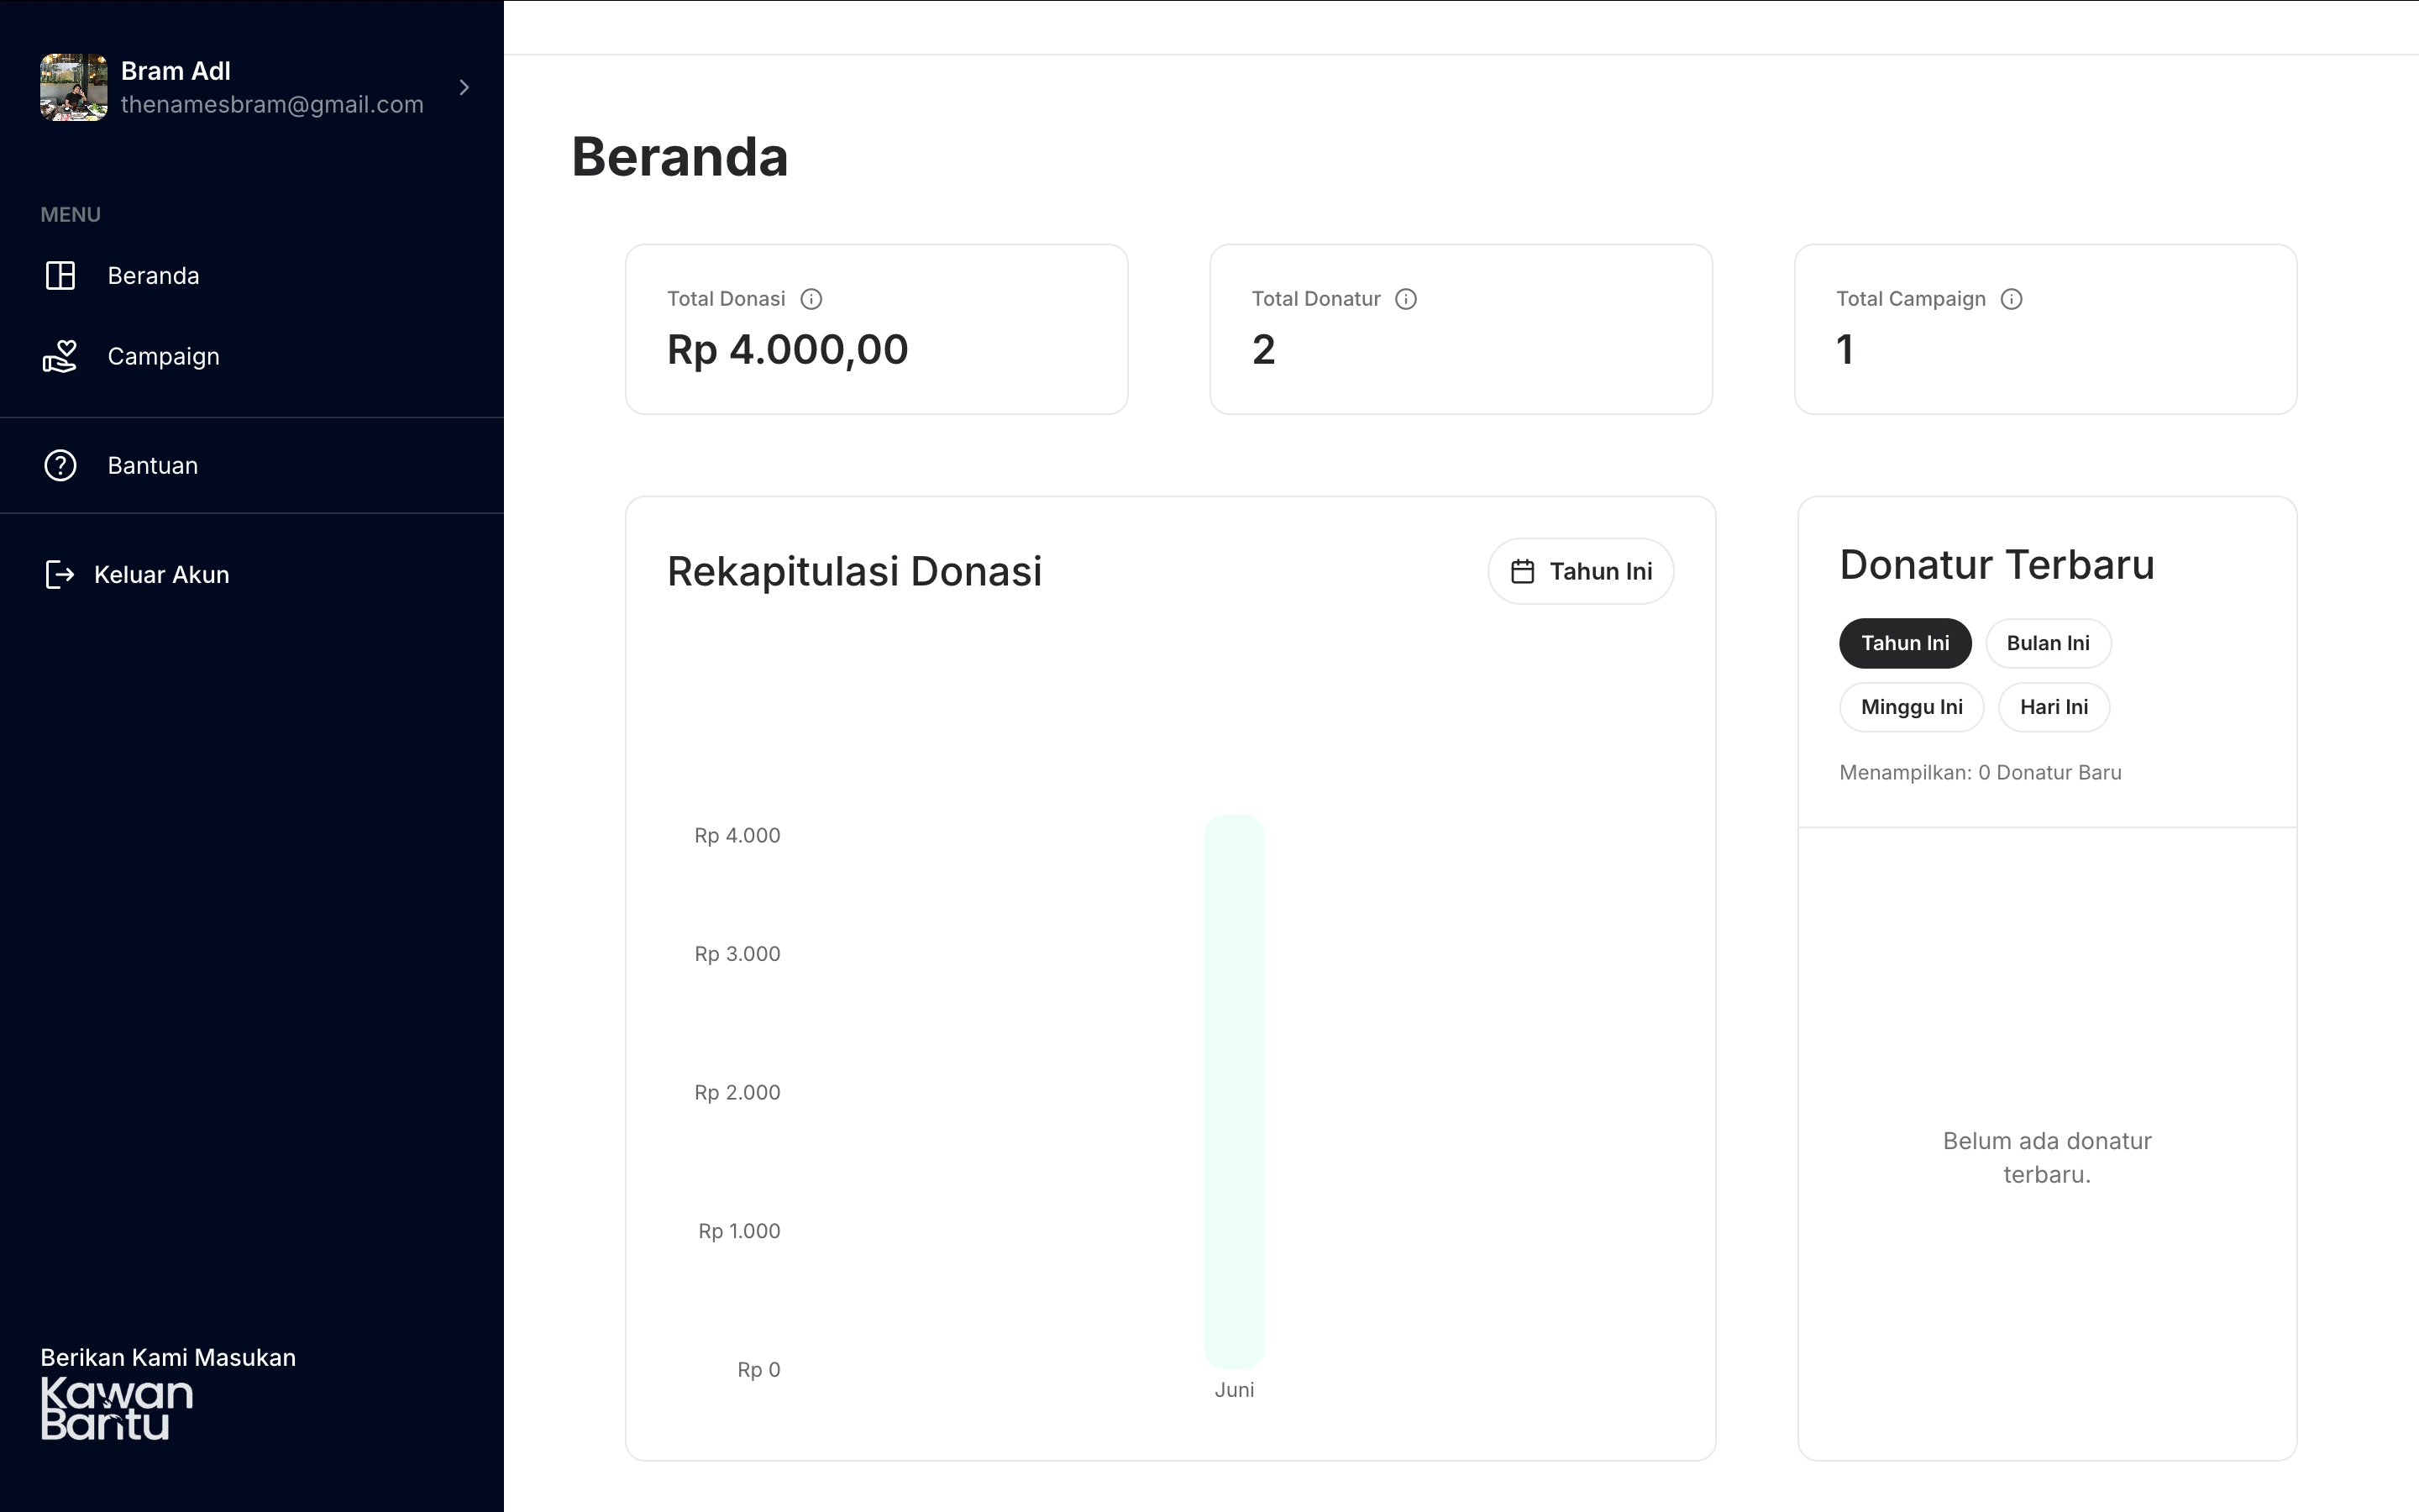Viewport: 2419px width, 1512px height.
Task: Click the Total Campaign label
Action: coord(1911,299)
